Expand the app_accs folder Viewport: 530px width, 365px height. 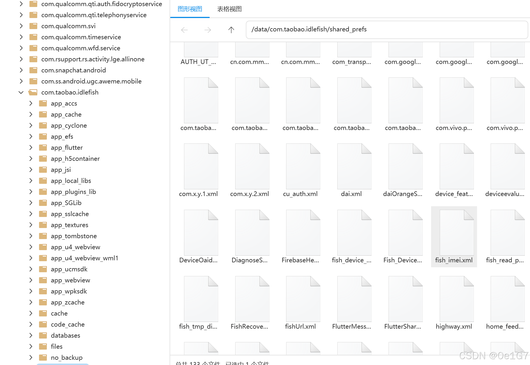[31, 103]
